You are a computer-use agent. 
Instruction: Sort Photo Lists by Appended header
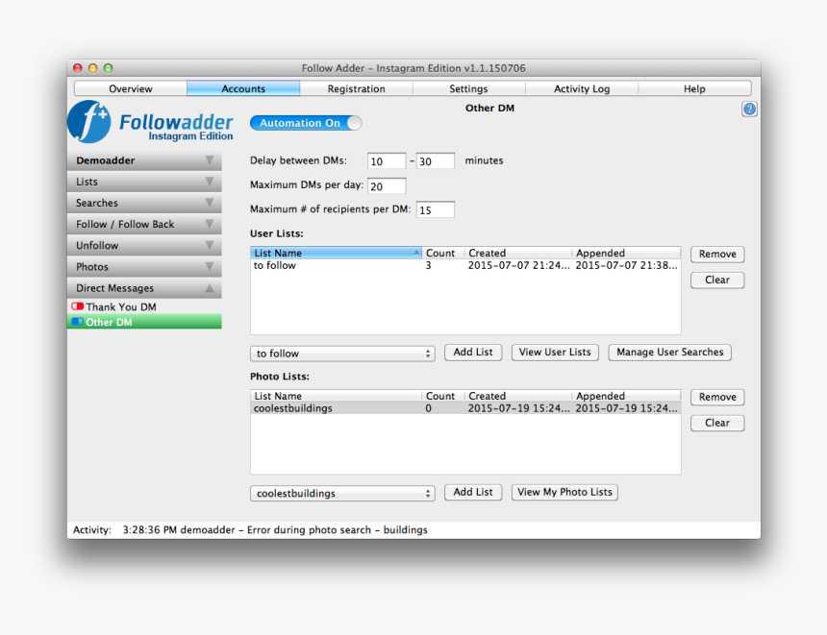point(626,396)
